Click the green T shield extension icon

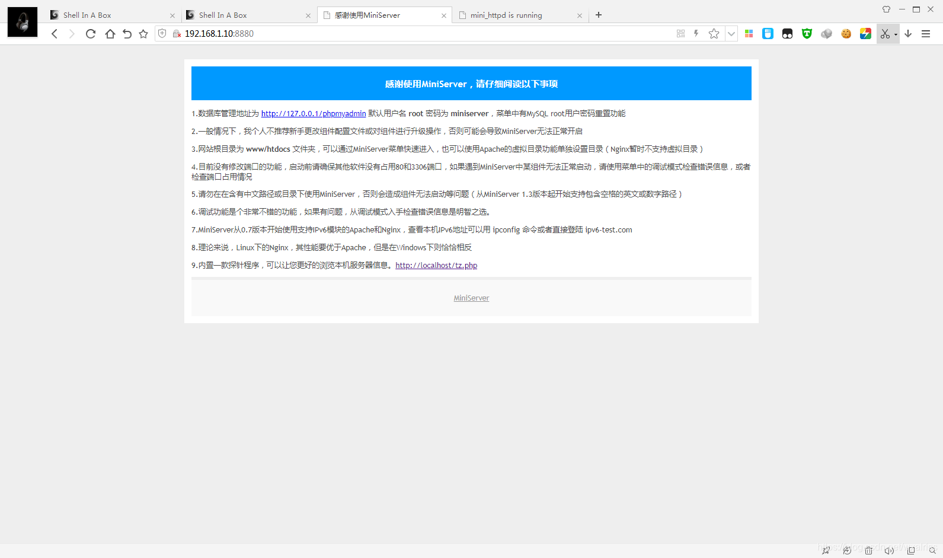click(807, 34)
